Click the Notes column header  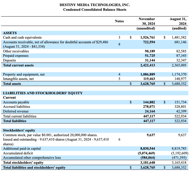[x=119, y=21]
